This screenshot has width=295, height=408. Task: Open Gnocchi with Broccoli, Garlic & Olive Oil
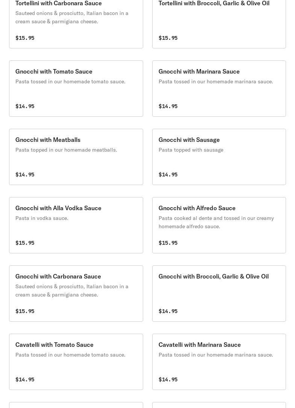click(219, 294)
